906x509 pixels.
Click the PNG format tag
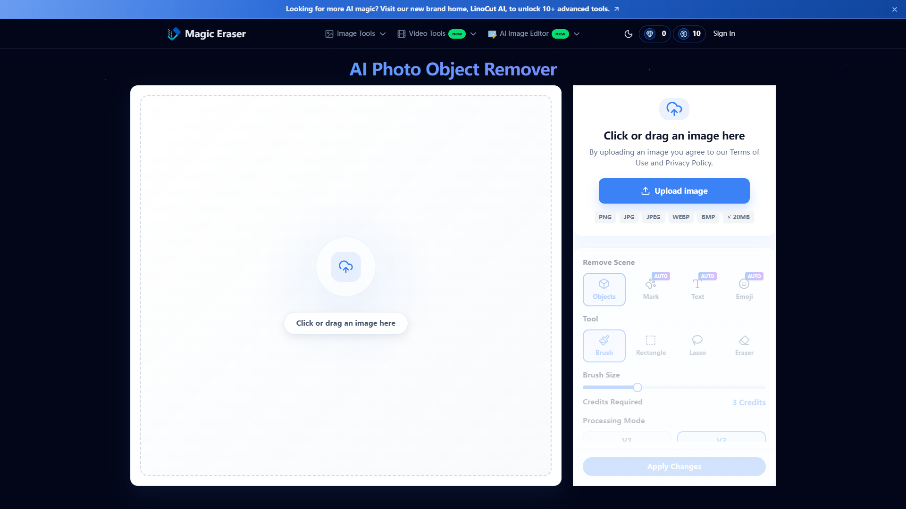(605, 217)
